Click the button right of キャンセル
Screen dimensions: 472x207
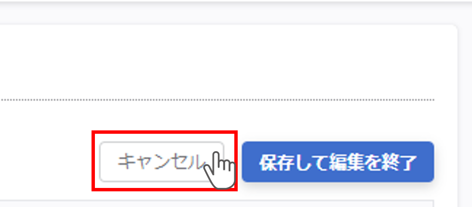click(338, 162)
